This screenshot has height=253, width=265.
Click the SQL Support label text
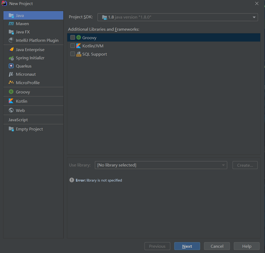[95, 54]
